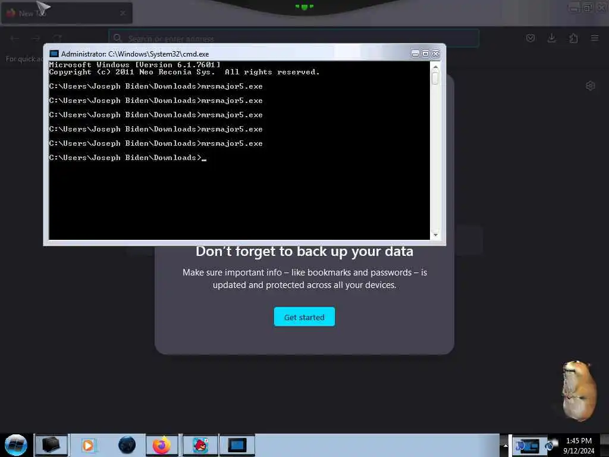Viewport: 609px width, 457px height.
Task: Click the green indicator at top center
Action: pos(304,7)
